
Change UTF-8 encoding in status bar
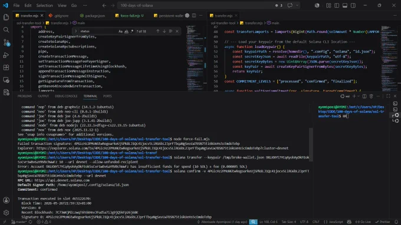point(304,221)
